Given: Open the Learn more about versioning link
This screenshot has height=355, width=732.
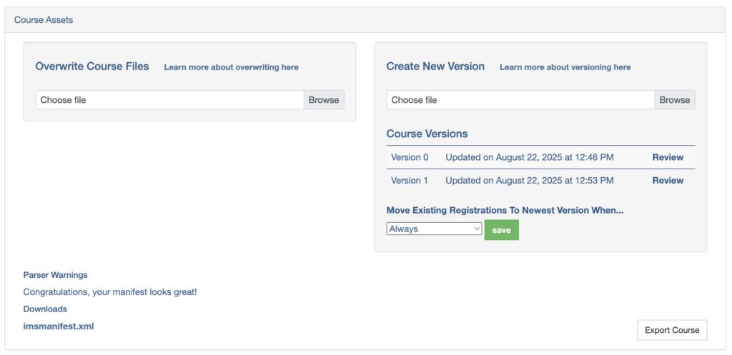Looking at the screenshot, I should point(565,67).
